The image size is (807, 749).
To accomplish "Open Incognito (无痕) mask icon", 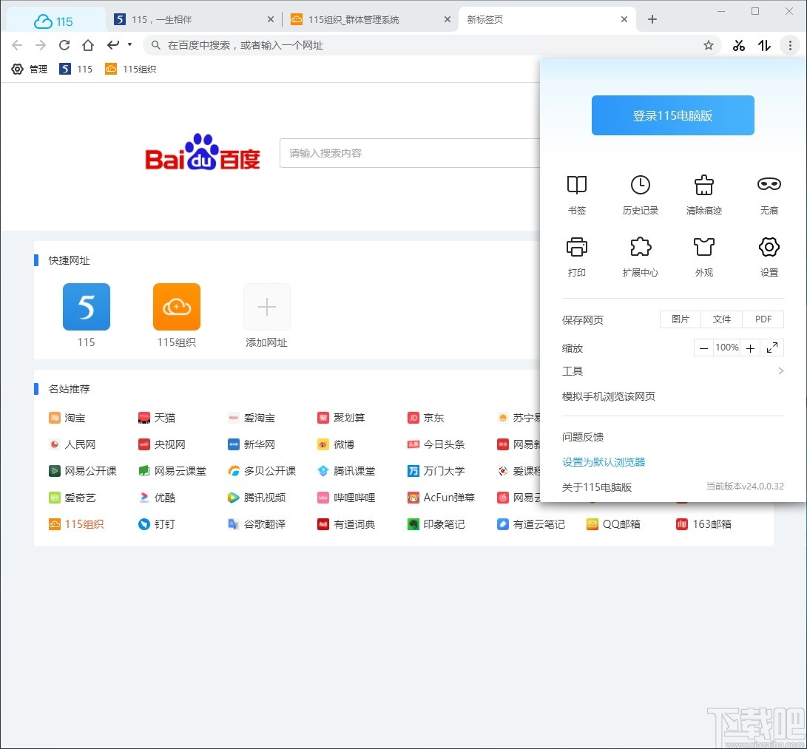I will click(769, 184).
